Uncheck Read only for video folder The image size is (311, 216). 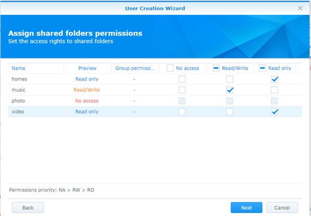click(274, 112)
